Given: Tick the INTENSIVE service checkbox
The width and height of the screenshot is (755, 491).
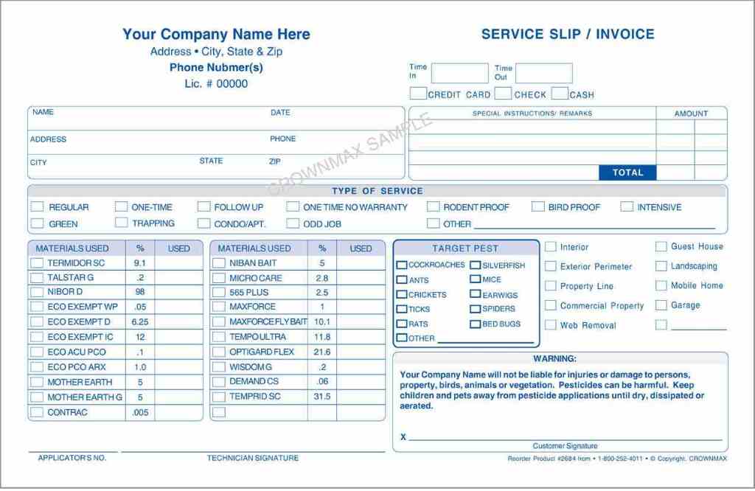Looking at the screenshot, I should tap(627, 206).
